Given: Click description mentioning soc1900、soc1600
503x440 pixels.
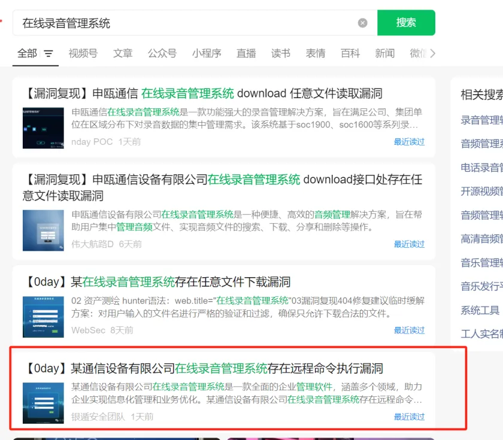Looking at the screenshot, I should [x=246, y=119].
